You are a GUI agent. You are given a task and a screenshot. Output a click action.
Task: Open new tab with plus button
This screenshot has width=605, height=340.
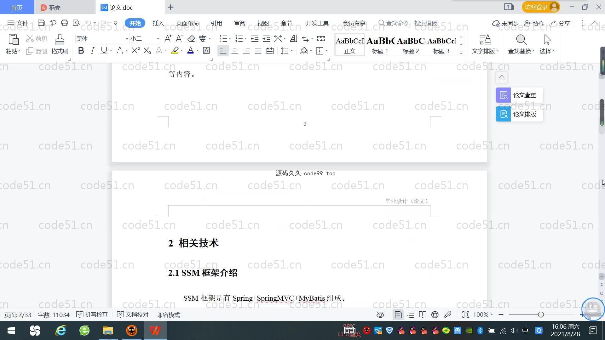(170, 7)
